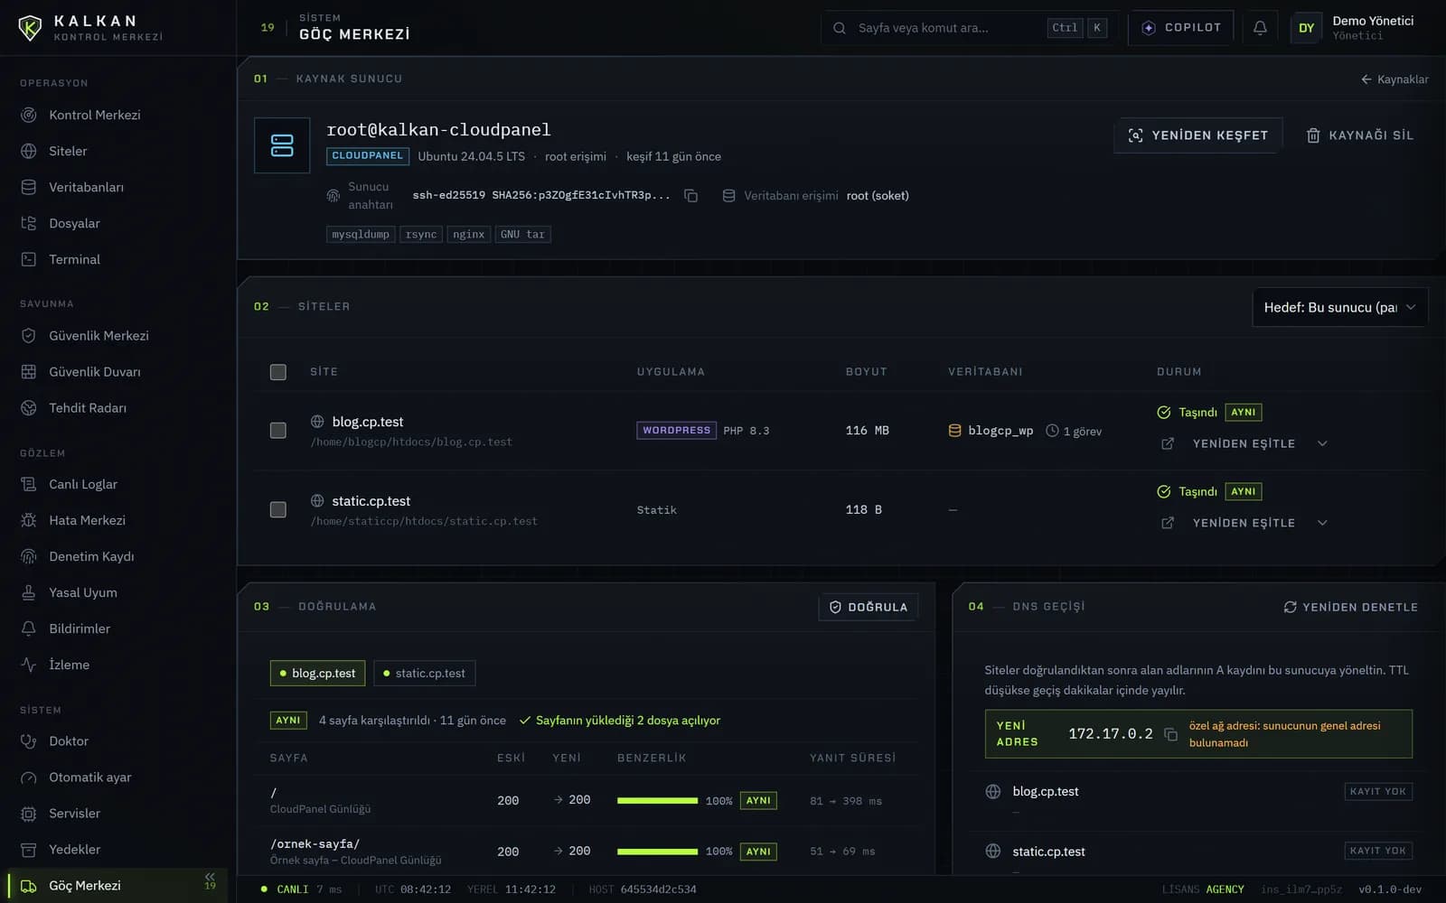Viewport: 1446px width, 903px height.
Task: Click Kaynağı Sil button
Action: pyautogui.click(x=1359, y=135)
